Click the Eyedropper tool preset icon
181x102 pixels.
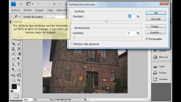click(16, 17)
